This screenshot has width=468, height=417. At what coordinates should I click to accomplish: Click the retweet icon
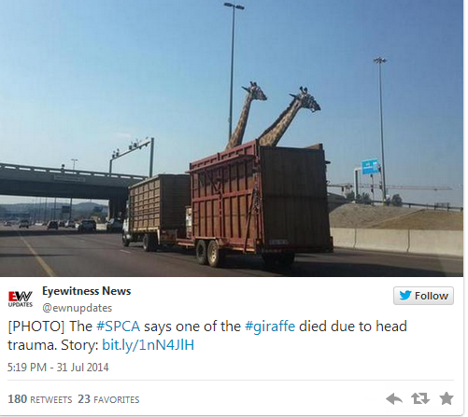420,398
